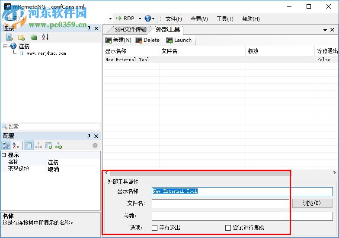Click 新建(N) to create external tool
This screenshot has width=339, height=238.
coord(118,40)
